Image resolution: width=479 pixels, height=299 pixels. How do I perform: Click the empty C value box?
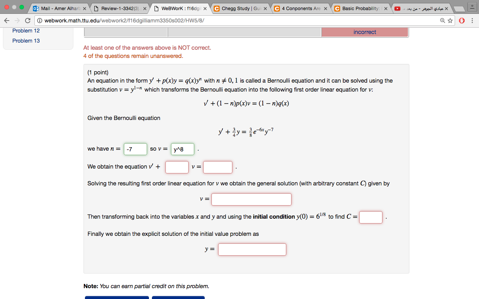370,217
